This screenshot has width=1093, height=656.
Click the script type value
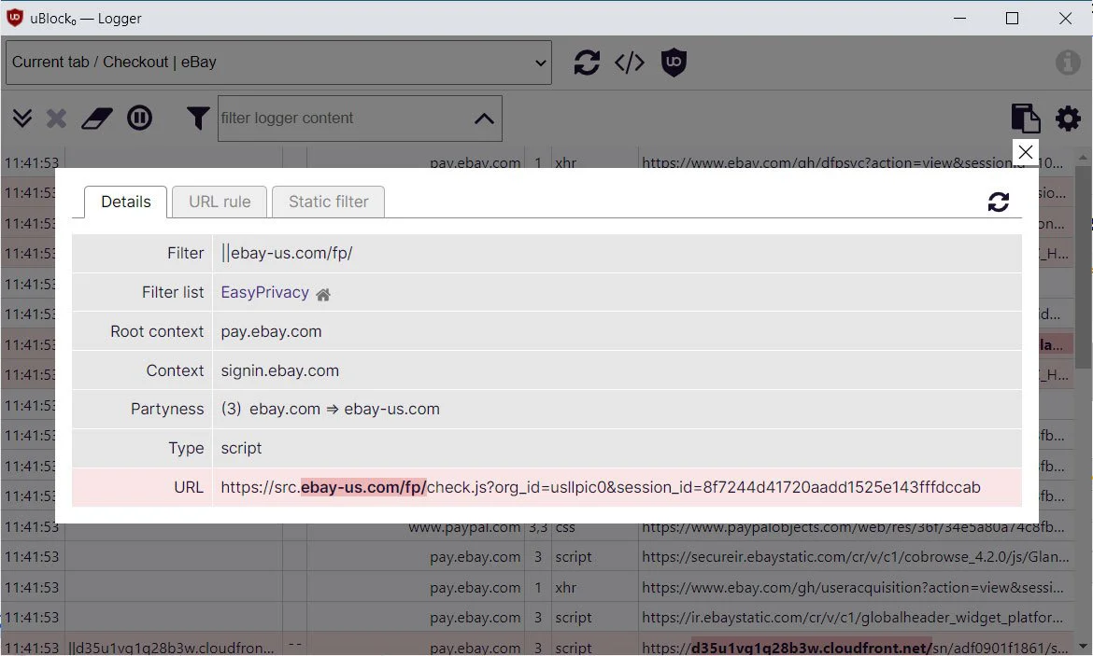click(x=241, y=449)
